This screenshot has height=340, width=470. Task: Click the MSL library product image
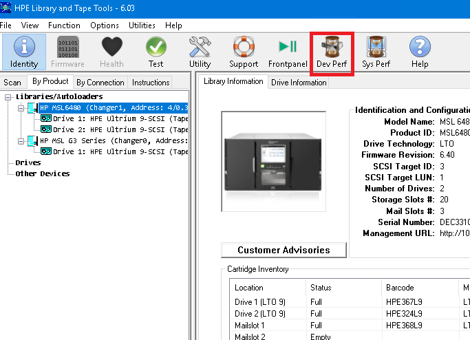pos(273,161)
